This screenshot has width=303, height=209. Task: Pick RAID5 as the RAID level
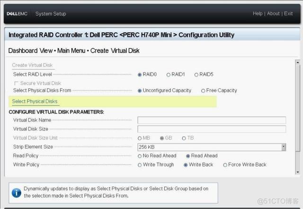pos(196,74)
